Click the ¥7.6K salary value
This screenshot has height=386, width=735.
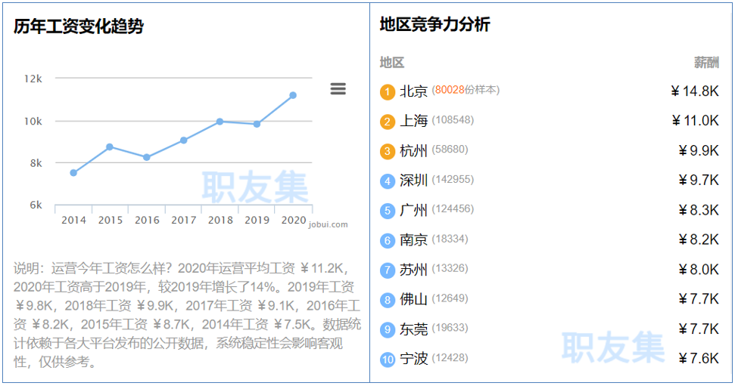[x=699, y=358]
